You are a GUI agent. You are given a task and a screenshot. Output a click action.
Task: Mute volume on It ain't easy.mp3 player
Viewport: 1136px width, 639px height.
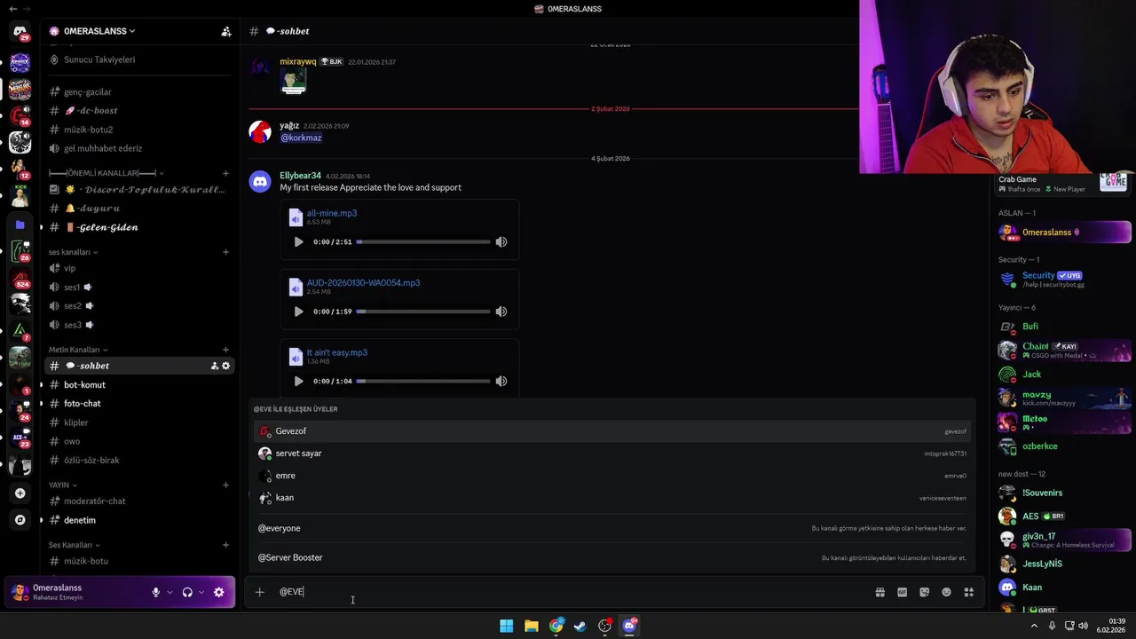501,381
